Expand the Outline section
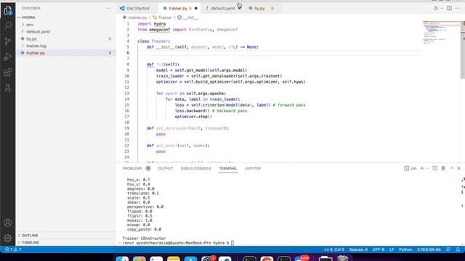Viewport: 465px width, 261px height. click(x=66, y=235)
